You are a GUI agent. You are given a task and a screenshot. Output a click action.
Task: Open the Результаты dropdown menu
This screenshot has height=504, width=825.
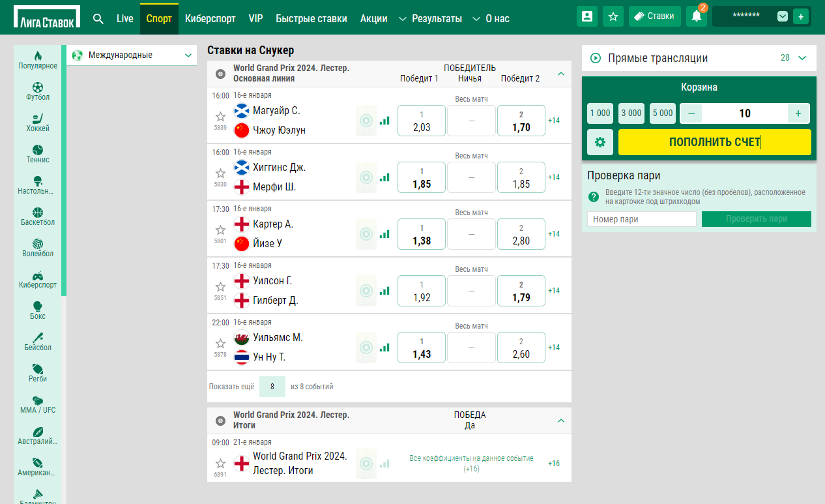tap(430, 18)
